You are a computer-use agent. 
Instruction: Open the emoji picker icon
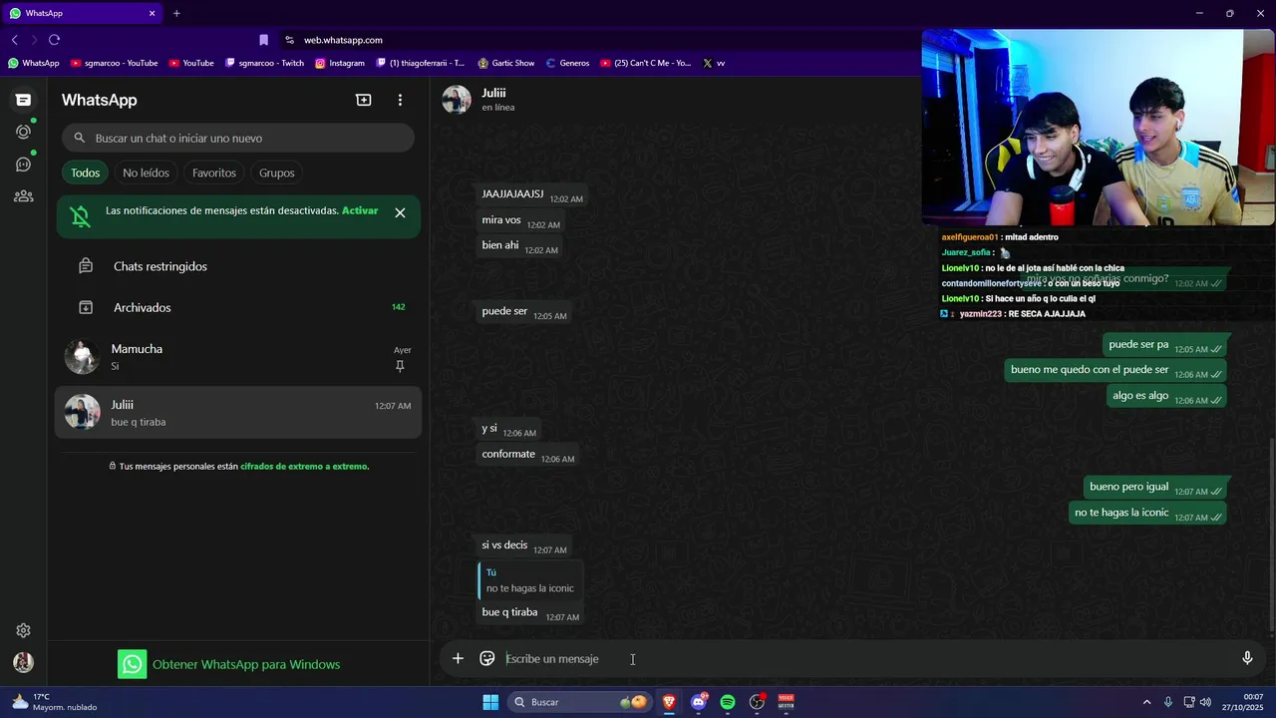(487, 658)
